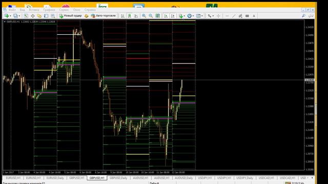Screen dimensions: 328x184
Task: Toggle chart auto scroll
Action: click(x=166, y=16)
